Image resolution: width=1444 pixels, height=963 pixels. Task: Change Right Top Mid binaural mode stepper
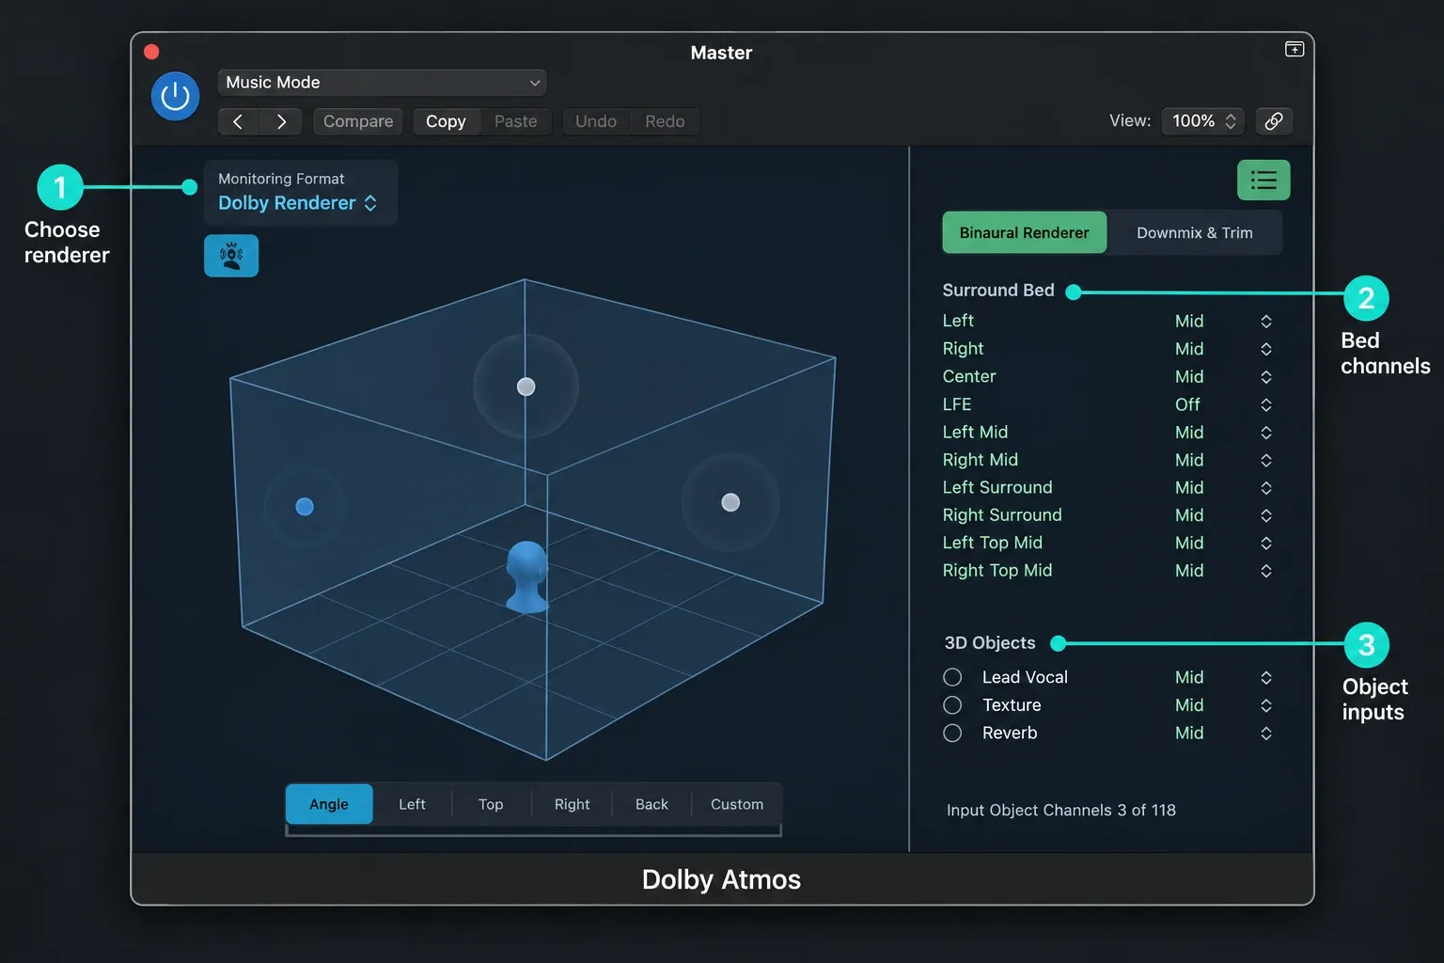pos(1266,571)
